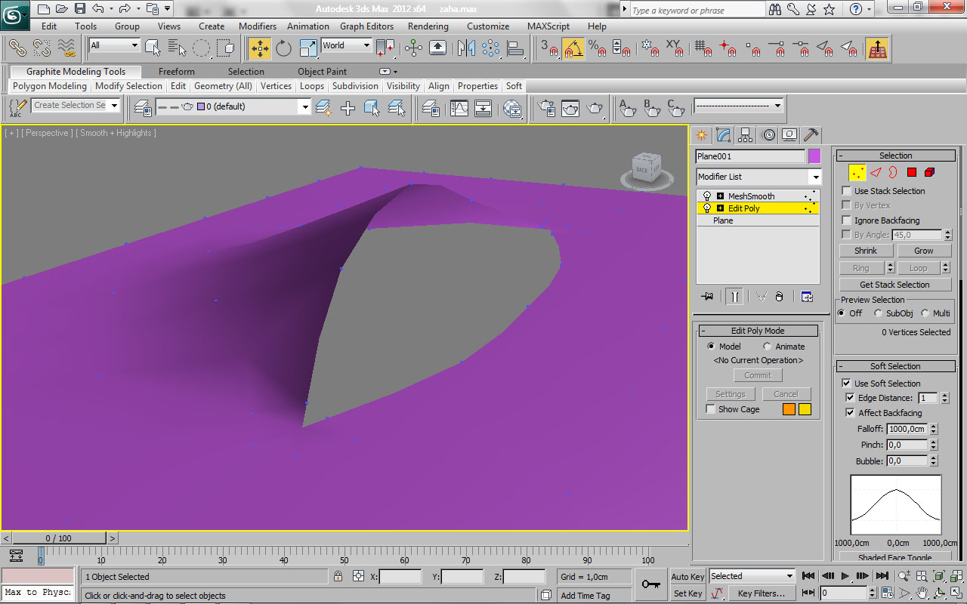This screenshot has width=967, height=604.
Task: Select Border sub-object level
Action: point(894,172)
